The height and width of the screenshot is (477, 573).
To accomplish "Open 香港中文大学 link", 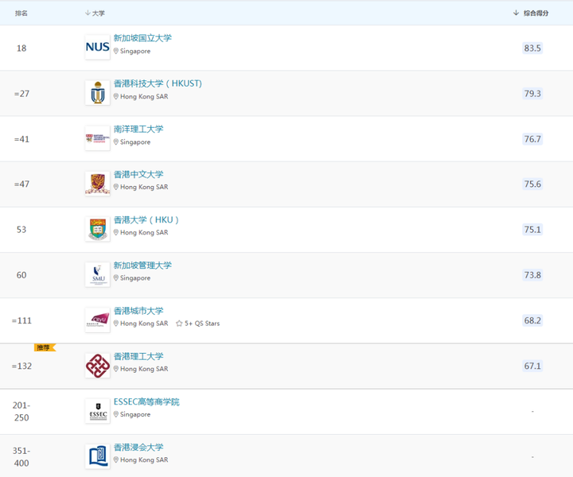I will coord(138,174).
